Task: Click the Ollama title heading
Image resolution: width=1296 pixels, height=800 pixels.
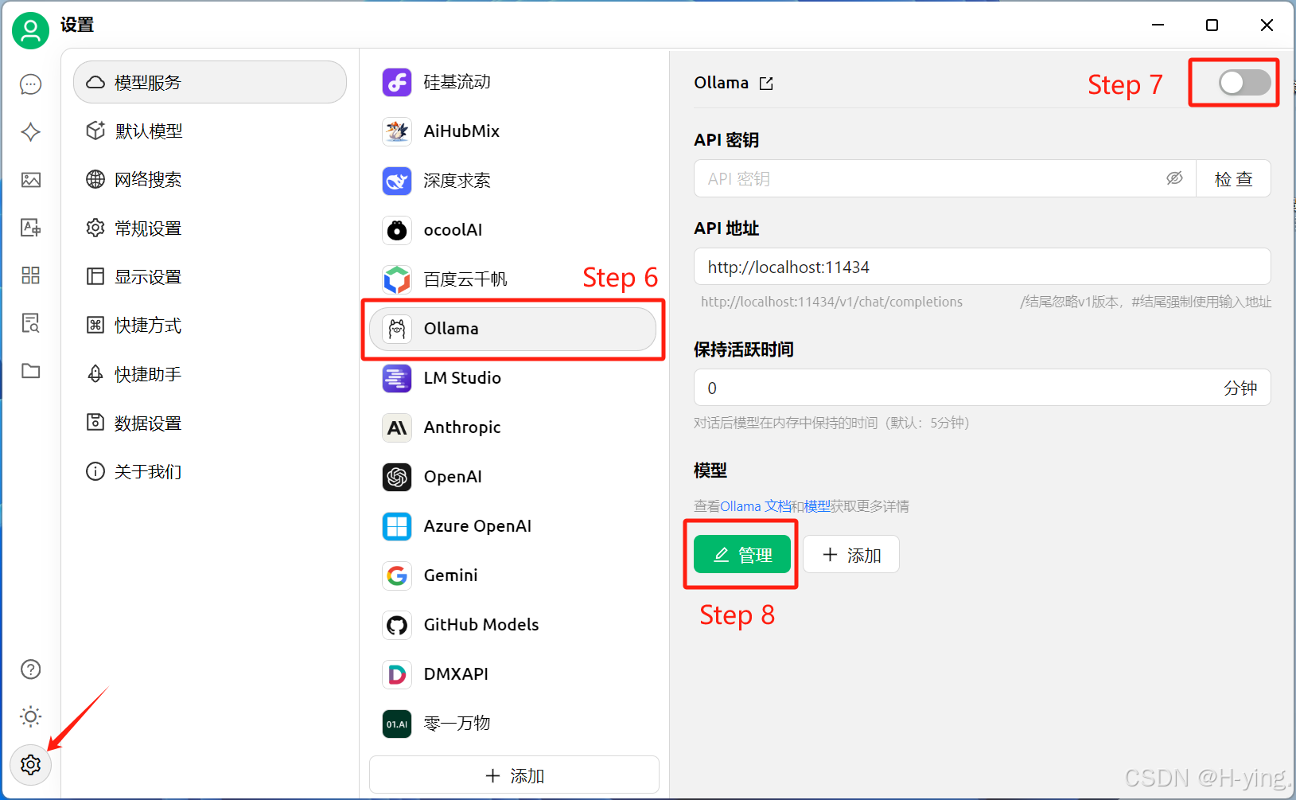Action: tap(721, 83)
